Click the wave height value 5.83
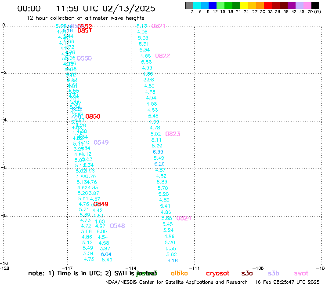The width and height of the screenshot is (325, 286). click(x=162, y=182)
